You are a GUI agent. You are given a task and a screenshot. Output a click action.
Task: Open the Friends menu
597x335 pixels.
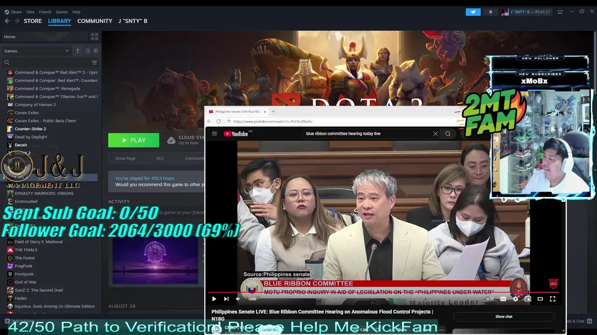45,12
